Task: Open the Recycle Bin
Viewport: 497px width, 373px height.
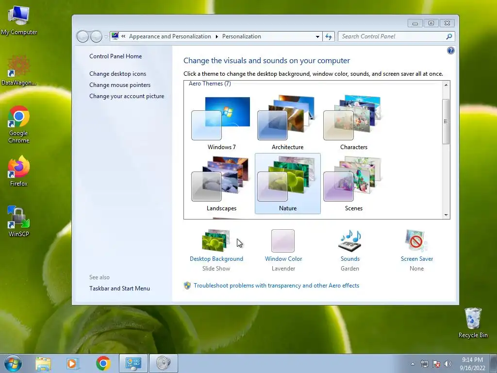Action: [473, 323]
